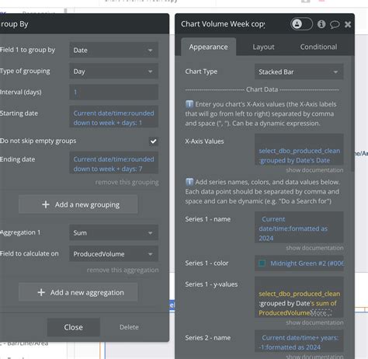Click the plus icon on Add a new grouping
Screen dimensions: 368x359
pos(46,204)
